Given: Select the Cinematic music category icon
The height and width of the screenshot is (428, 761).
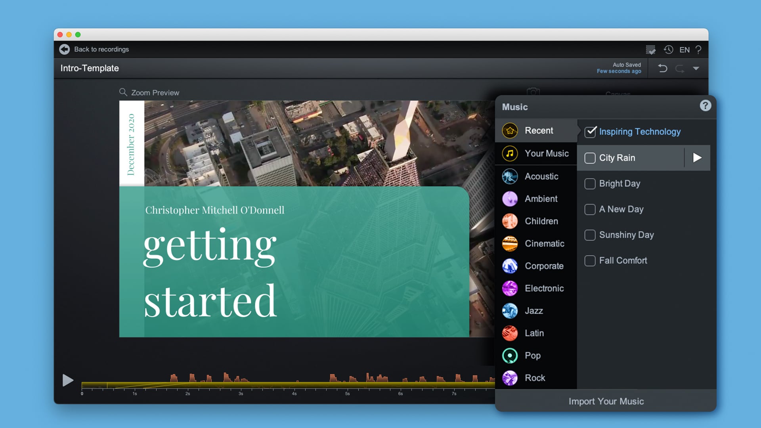Looking at the screenshot, I should [510, 243].
